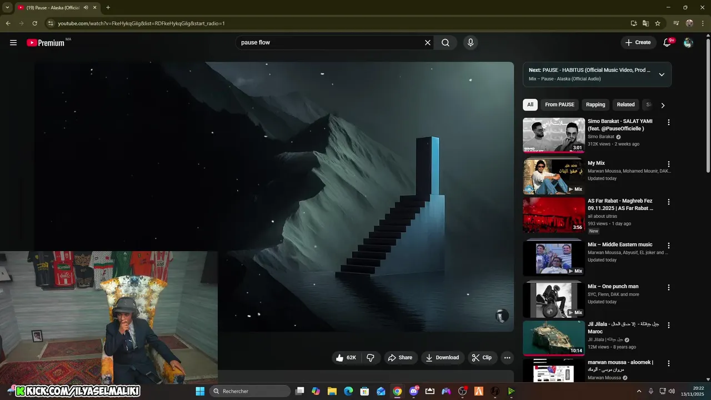Open Simo Barakat channel link

[x=601, y=137]
